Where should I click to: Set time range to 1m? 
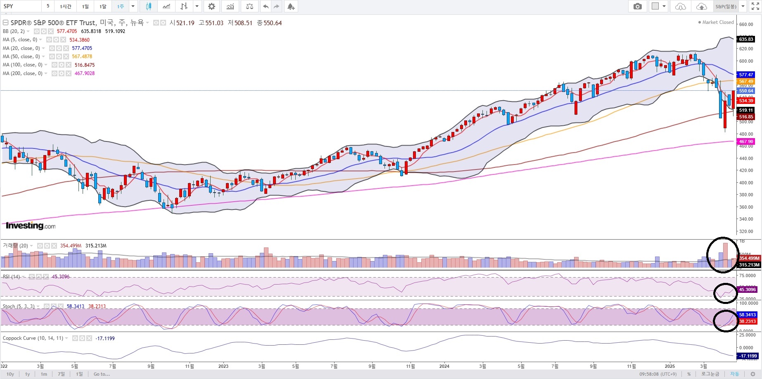pos(44,374)
